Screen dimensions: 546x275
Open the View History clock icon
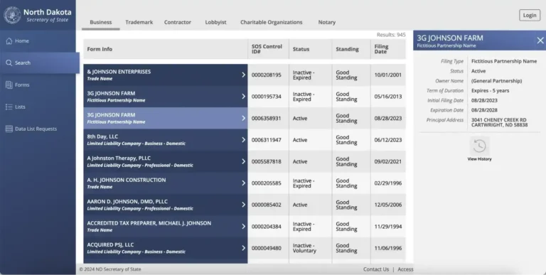pyautogui.click(x=479, y=146)
